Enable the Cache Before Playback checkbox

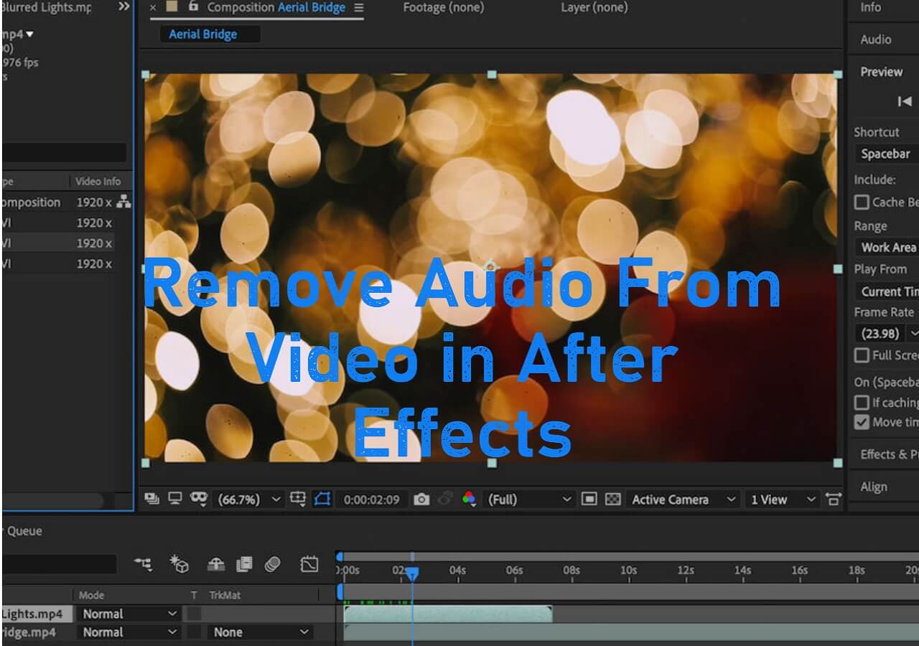[862, 202]
